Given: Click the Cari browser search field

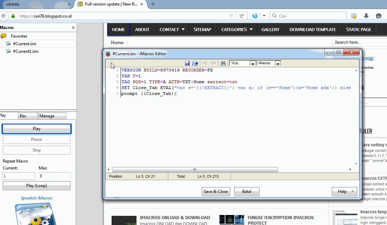Looking at the screenshot, I should coord(308,16).
